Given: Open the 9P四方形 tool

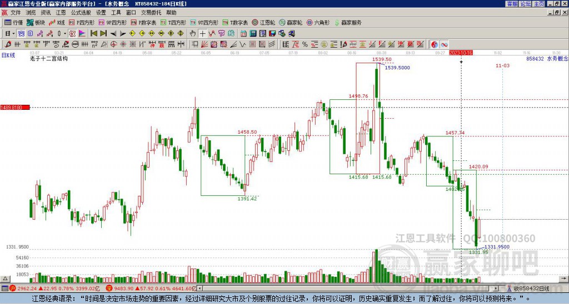Looking at the screenshot, I should point(113,22).
